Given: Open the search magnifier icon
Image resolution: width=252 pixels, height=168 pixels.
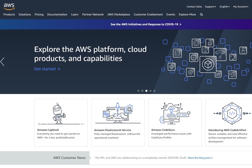Looking at the screenshot, I should point(201,15).
